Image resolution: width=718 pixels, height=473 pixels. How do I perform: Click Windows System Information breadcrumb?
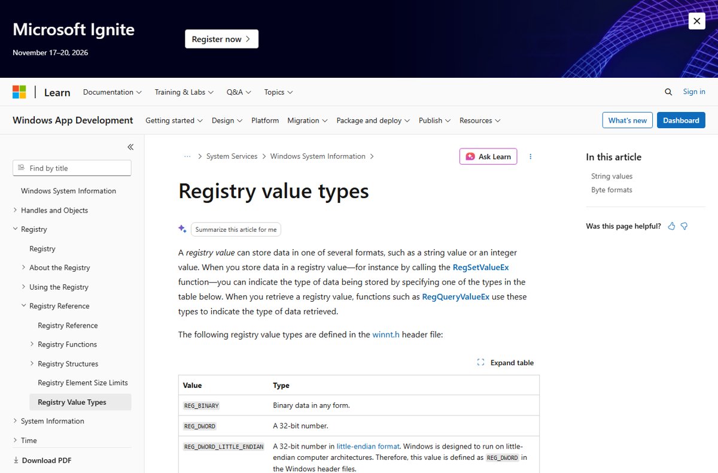click(318, 156)
